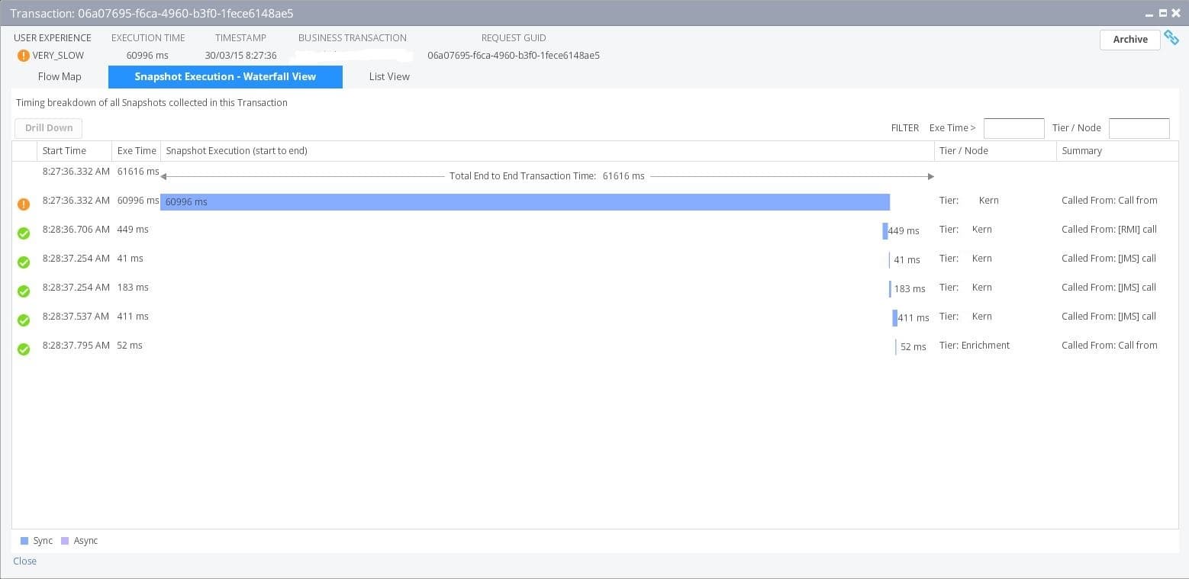This screenshot has height=579, width=1189.
Task: Click the Close link at bottom left
Action: point(24,561)
